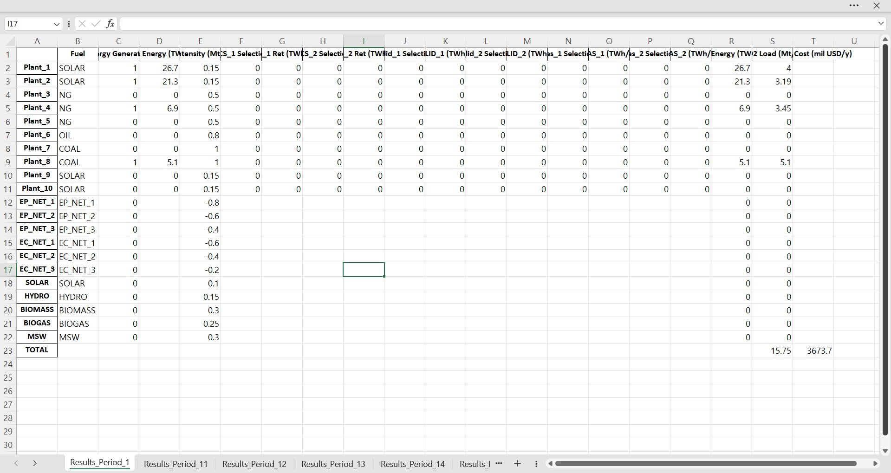Switch to the Results_Period_13 sheet tab
The height and width of the screenshot is (473, 891).
333,464
